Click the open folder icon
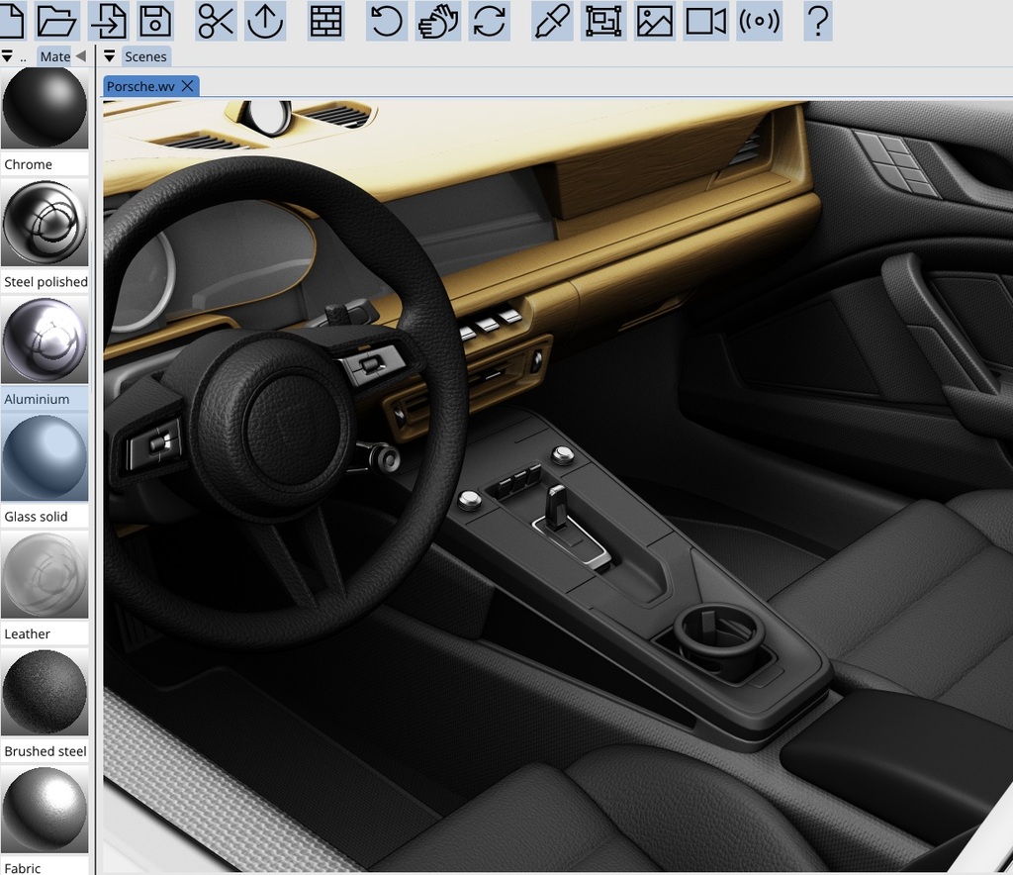The height and width of the screenshot is (875, 1013). (56, 21)
